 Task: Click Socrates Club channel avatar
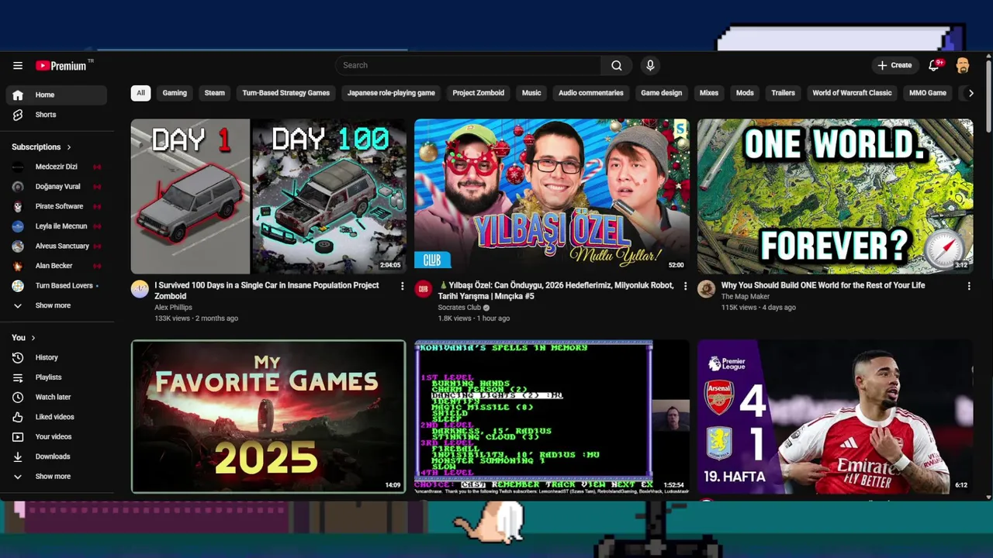tap(423, 289)
